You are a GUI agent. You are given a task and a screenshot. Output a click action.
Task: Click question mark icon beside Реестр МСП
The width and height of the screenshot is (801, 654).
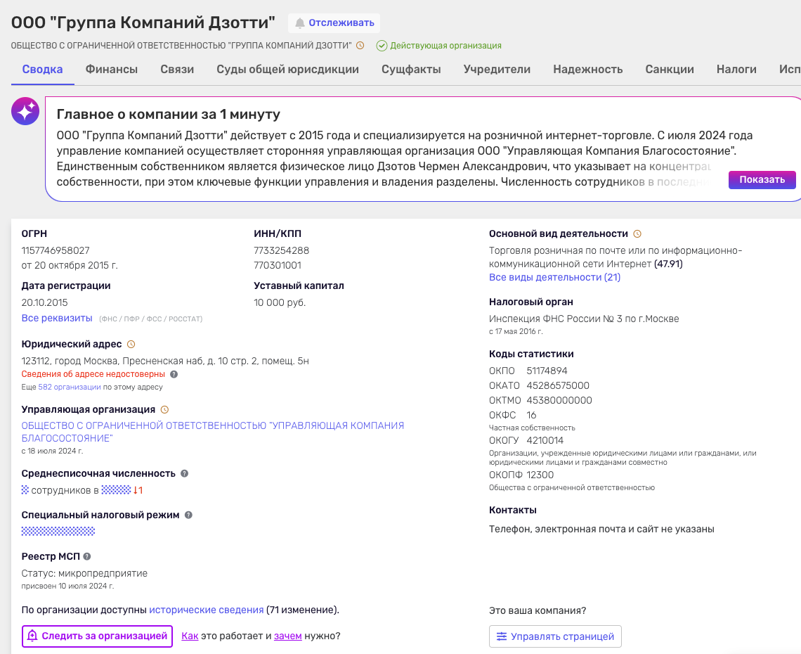87,556
